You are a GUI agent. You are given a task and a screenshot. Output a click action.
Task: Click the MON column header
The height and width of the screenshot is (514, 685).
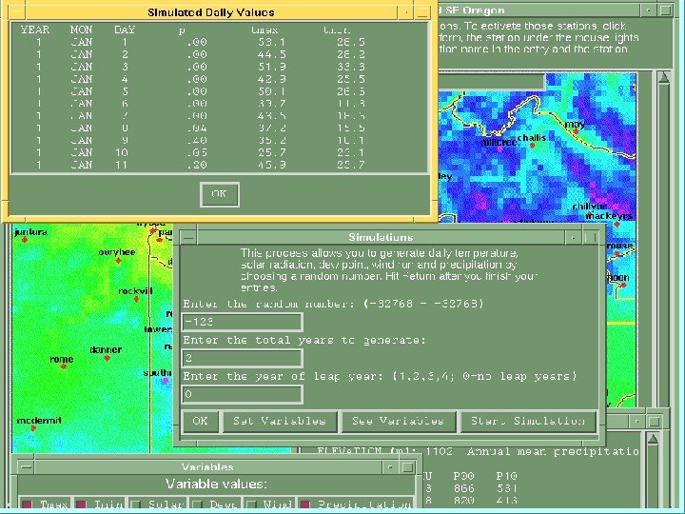tap(81, 30)
